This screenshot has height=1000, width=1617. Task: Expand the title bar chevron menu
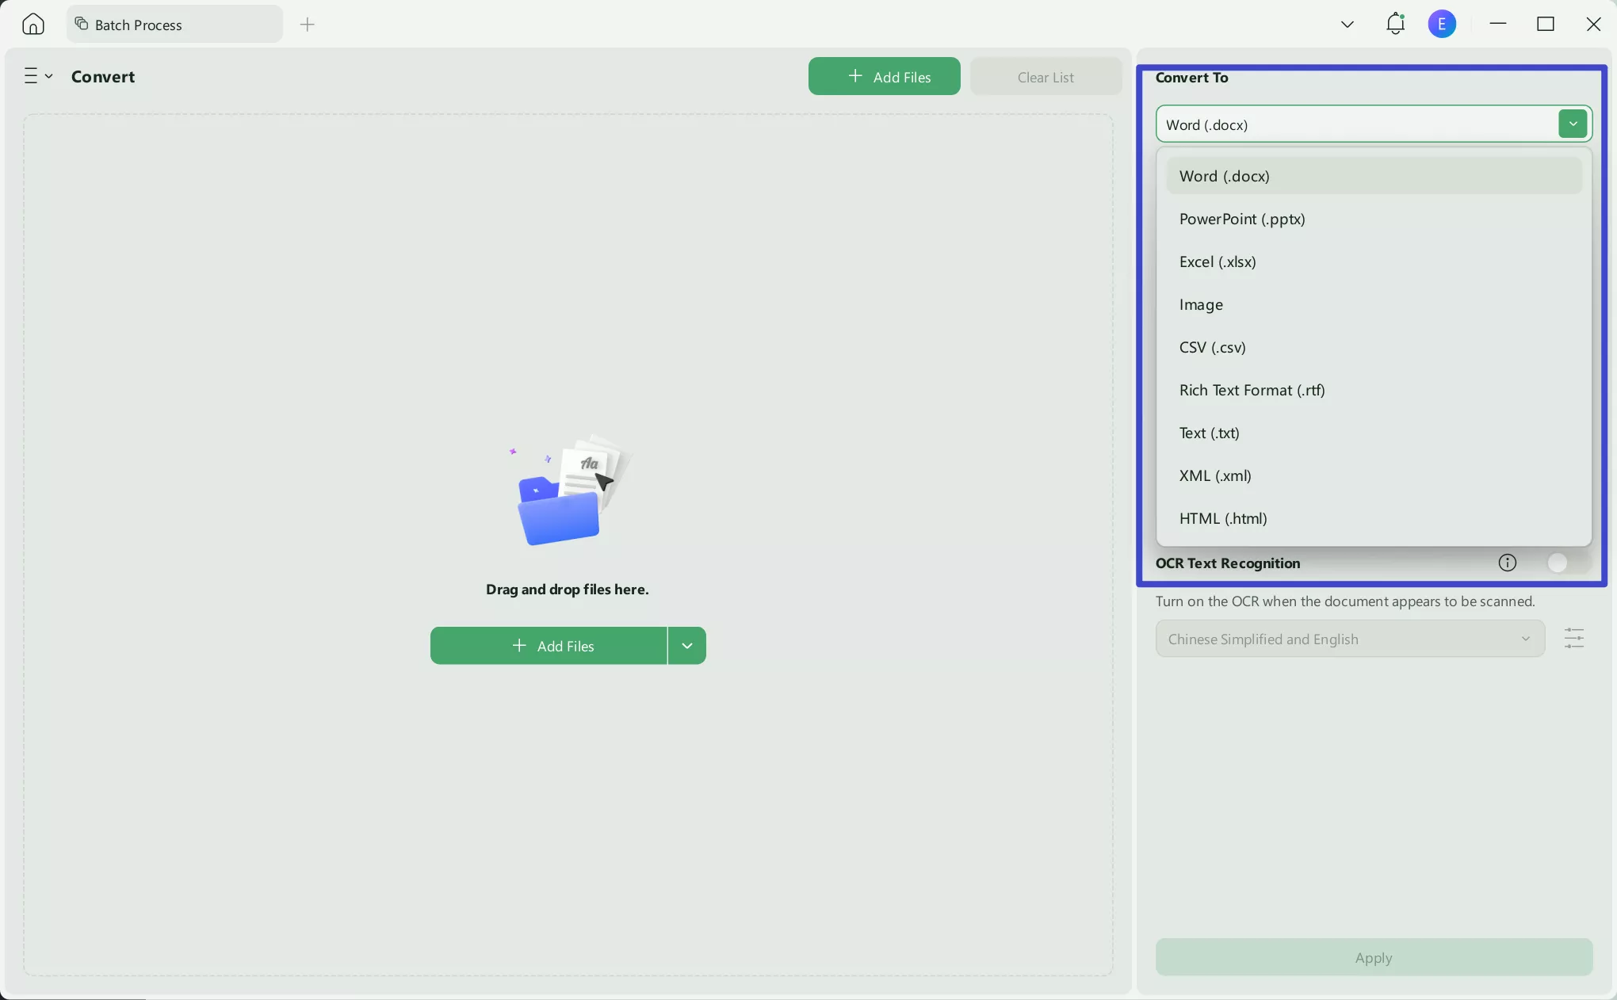1347,24
